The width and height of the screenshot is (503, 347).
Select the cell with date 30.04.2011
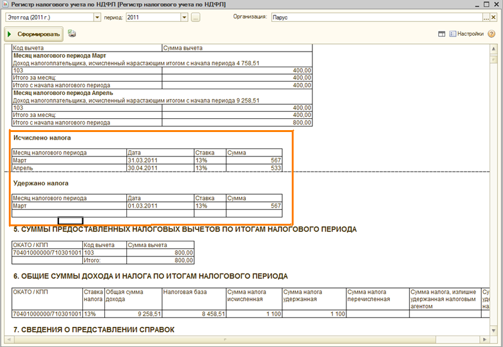pos(160,168)
